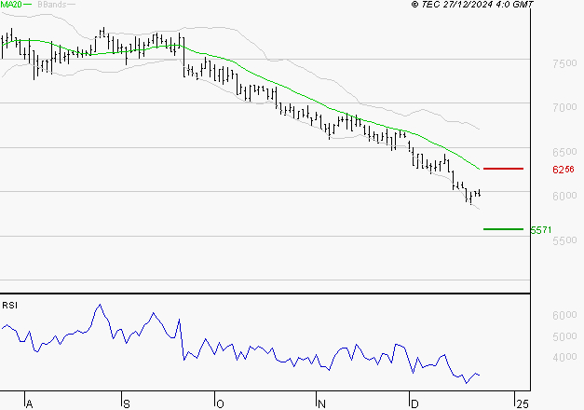Click the 6500 price axis label

coord(564,152)
